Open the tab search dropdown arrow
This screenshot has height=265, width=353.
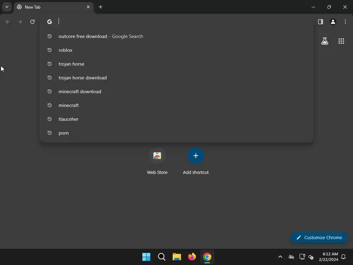click(7, 7)
